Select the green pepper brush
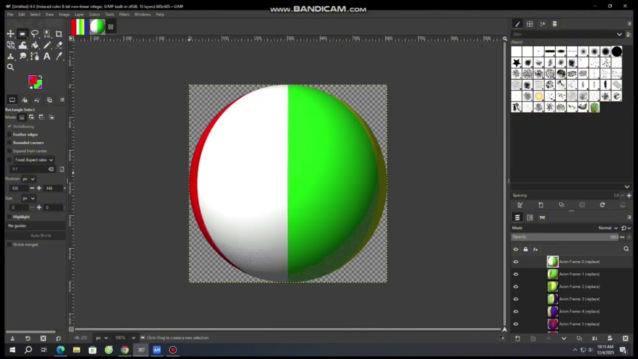 (x=594, y=107)
